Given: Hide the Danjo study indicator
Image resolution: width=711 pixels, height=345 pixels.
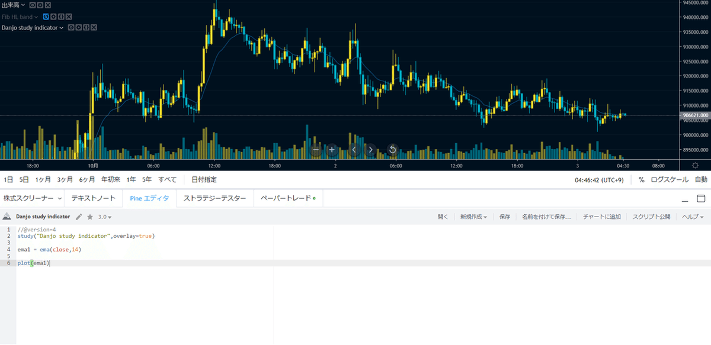Looking at the screenshot, I should 71,27.
